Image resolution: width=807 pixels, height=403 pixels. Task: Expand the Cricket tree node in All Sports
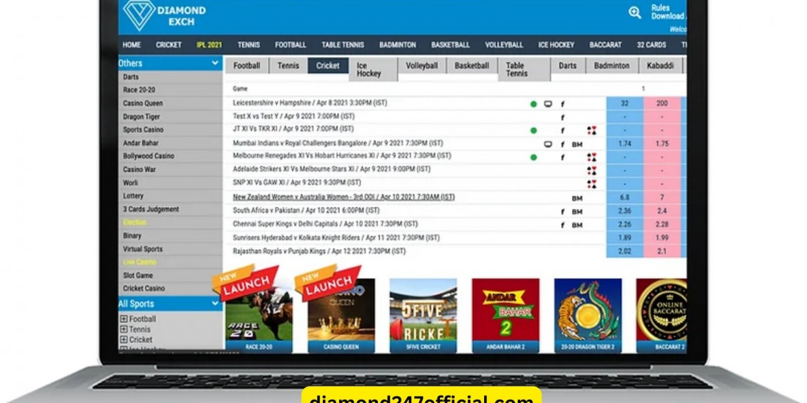point(124,340)
